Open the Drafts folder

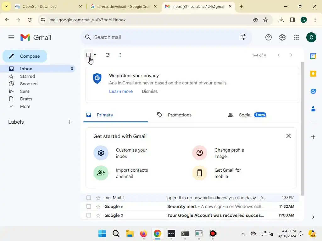[x=38, y=99]
